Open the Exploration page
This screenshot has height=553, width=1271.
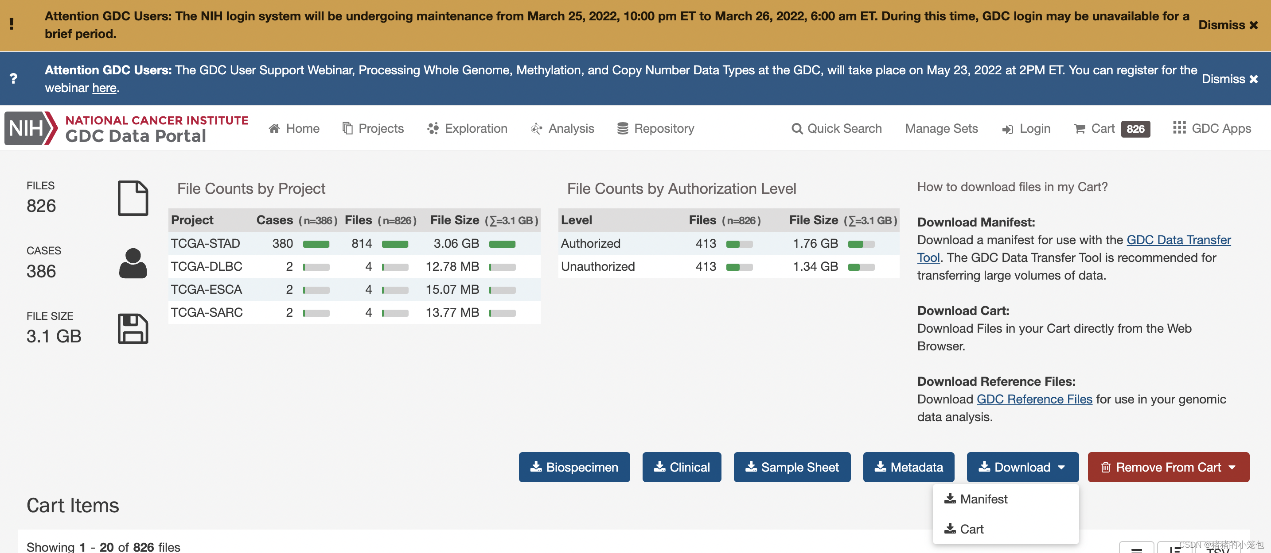tap(467, 129)
